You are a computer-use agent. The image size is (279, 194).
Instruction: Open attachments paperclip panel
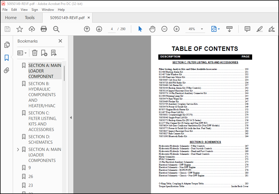(7, 70)
